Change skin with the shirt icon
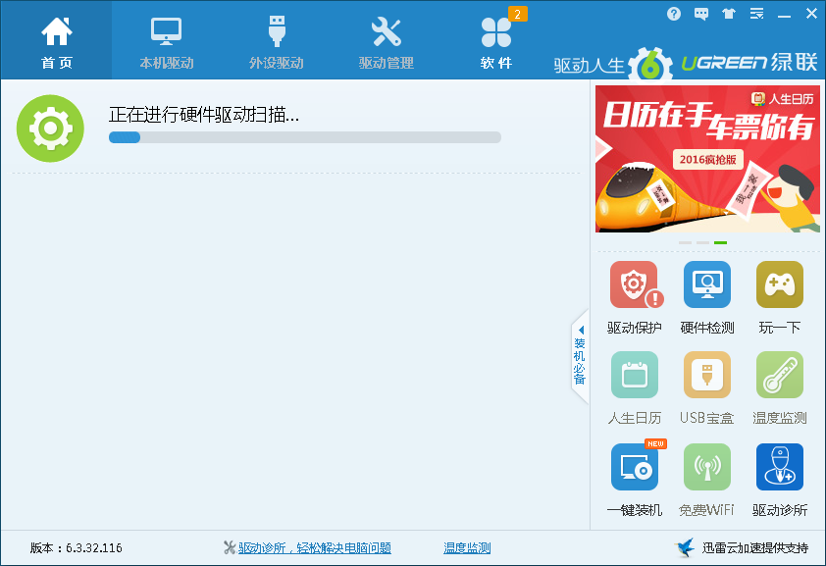The height and width of the screenshot is (566, 826). (x=728, y=14)
